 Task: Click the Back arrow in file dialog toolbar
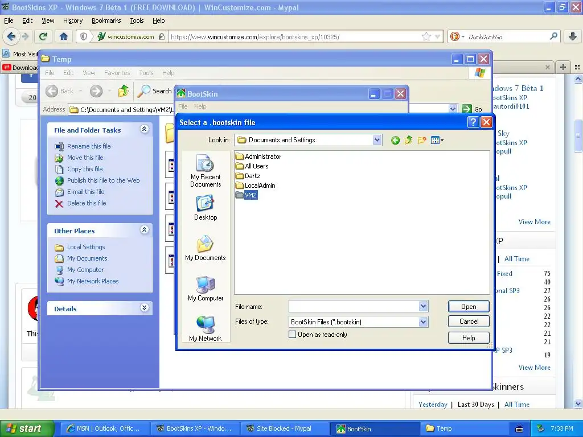(395, 140)
